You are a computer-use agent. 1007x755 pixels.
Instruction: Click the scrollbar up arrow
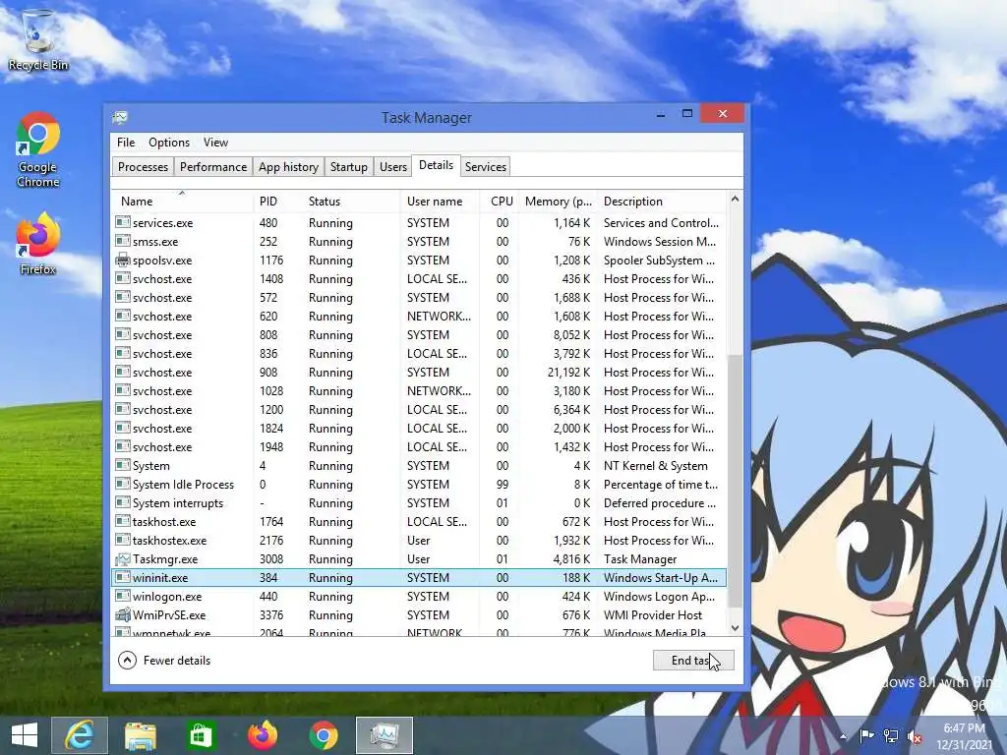pos(735,199)
